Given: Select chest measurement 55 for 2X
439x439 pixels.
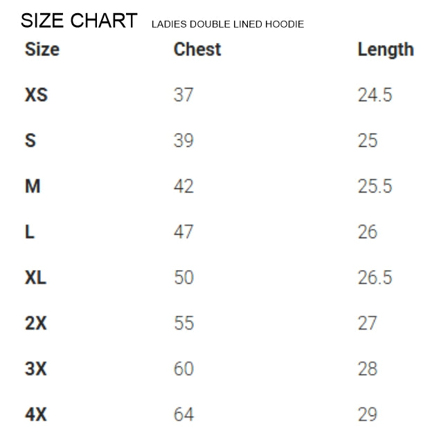Looking at the screenshot, I should (183, 323).
